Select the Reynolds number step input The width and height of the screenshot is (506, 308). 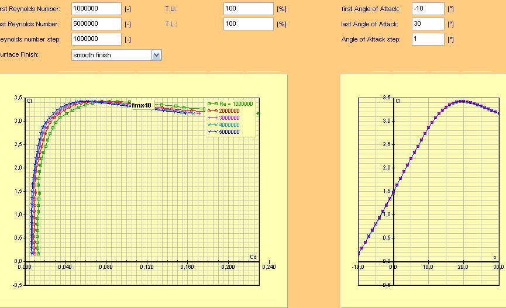(x=96, y=39)
